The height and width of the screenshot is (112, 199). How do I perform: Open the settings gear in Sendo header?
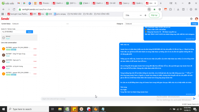(191, 19)
